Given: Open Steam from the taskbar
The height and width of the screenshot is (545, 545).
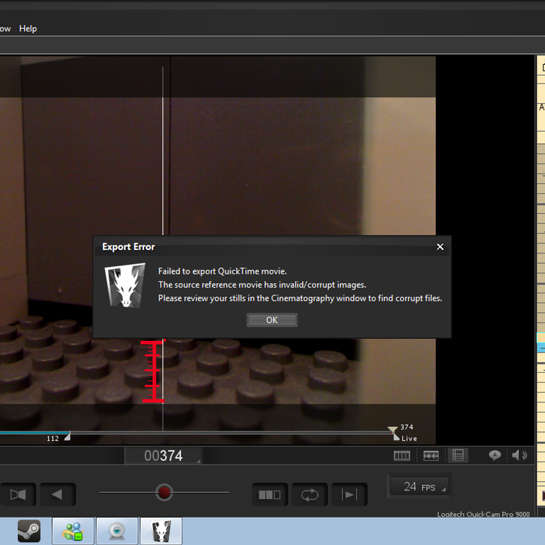Looking at the screenshot, I should (29, 531).
